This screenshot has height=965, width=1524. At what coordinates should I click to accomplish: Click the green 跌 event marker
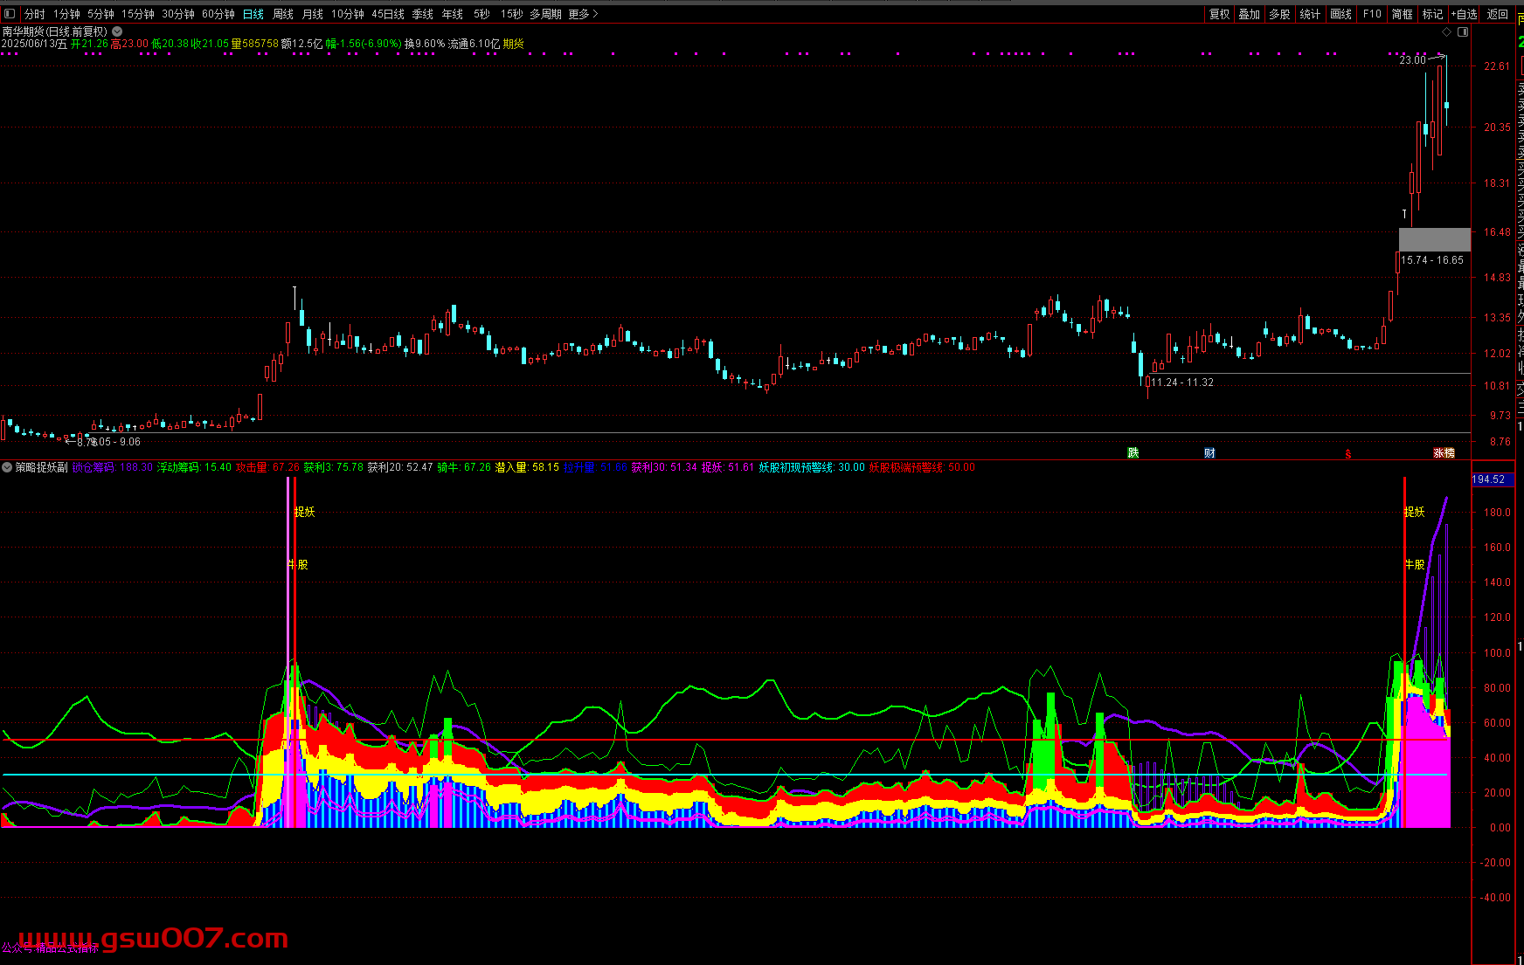tap(1133, 452)
